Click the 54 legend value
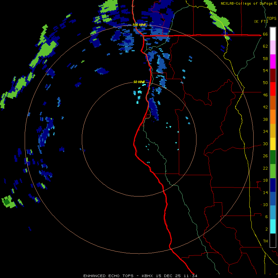The width and height of the screenshot is (278, 278). (265, 70)
